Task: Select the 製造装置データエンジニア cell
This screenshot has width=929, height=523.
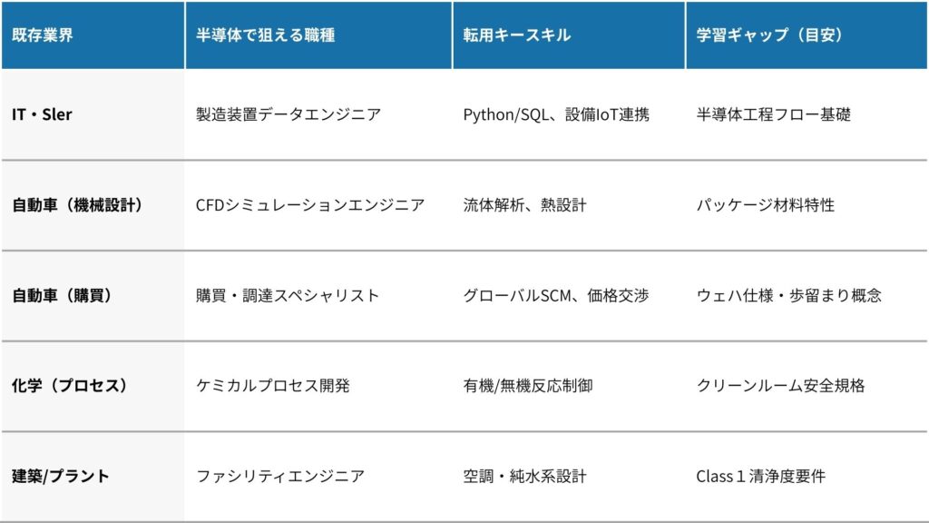Action: click(x=288, y=115)
